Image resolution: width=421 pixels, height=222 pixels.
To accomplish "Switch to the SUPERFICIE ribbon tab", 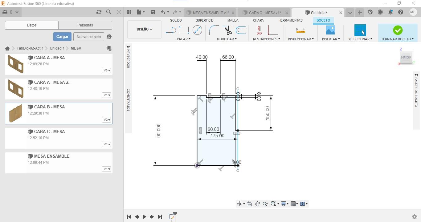I will click(x=204, y=20).
